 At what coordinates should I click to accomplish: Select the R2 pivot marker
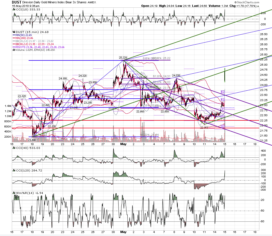pyautogui.click(x=223, y=92)
